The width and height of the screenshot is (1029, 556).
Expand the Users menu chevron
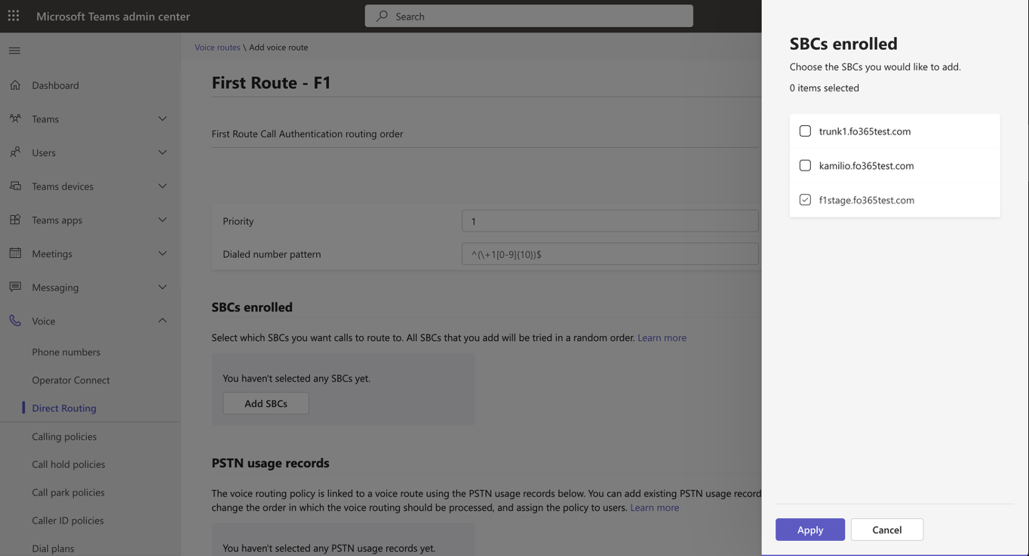coord(162,152)
